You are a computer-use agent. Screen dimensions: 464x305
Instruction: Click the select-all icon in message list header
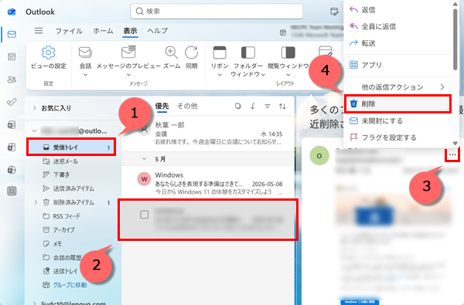(x=237, y=106)
